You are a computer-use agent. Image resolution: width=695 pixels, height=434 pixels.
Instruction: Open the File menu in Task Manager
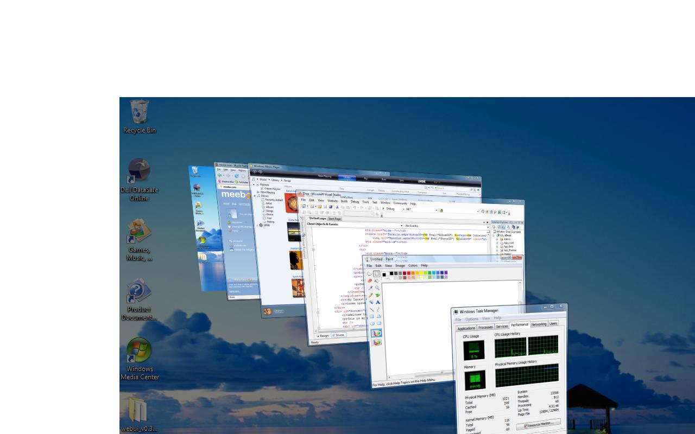pos(458,320)
